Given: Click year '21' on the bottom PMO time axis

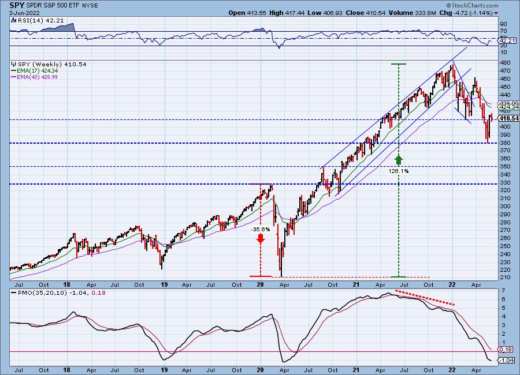Looking at the screenshot, I should [356, 370].
